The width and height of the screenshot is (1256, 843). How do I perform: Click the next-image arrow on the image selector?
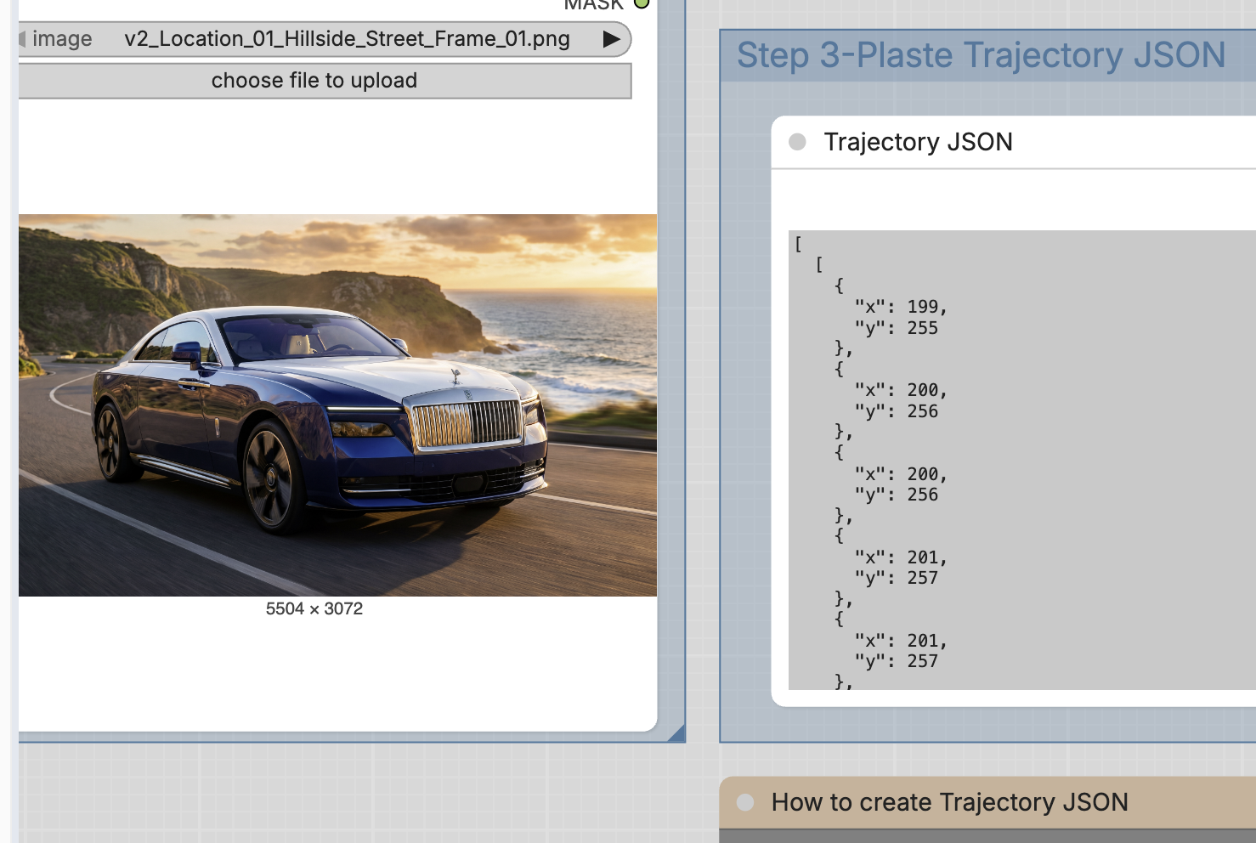tap(610, 39)
